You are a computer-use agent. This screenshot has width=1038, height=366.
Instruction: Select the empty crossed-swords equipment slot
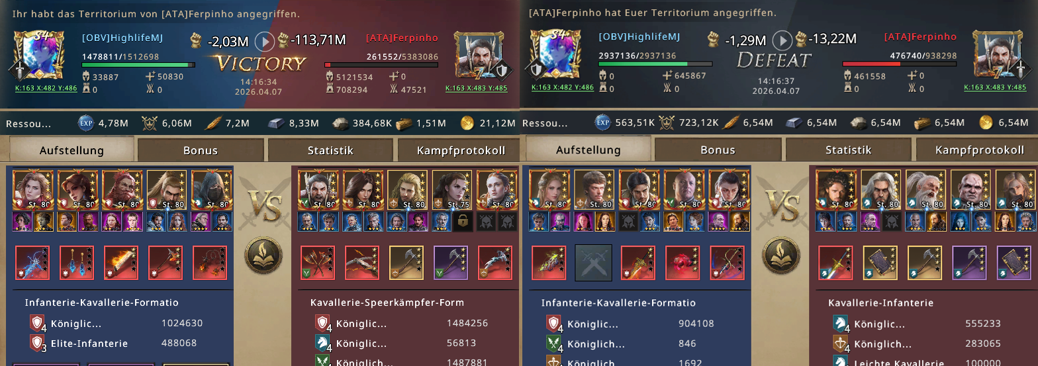(593, 263)
